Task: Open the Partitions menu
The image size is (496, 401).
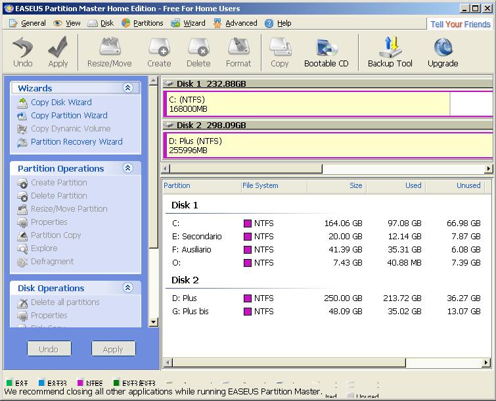Action: tap(148, 23)
